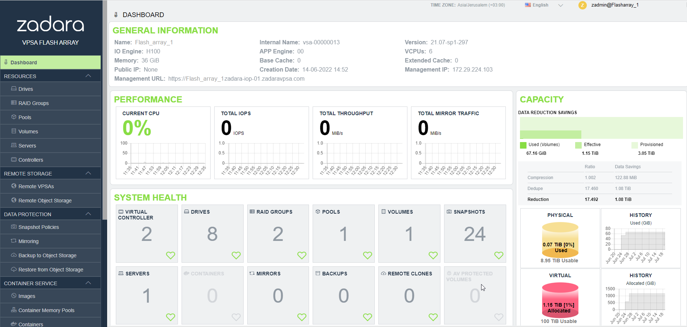Click the dashboard thermometer icon in header
Screen dimensions: 687x327
point(116,15)
